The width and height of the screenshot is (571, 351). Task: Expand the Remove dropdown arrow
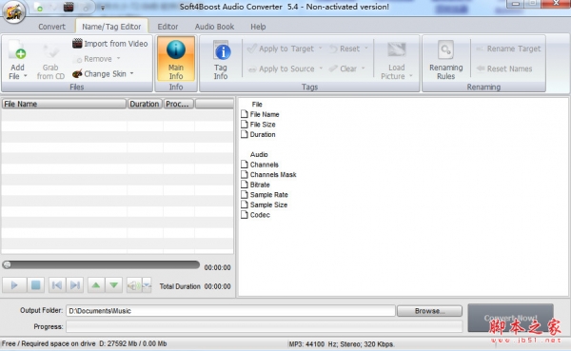coord(118,59)
